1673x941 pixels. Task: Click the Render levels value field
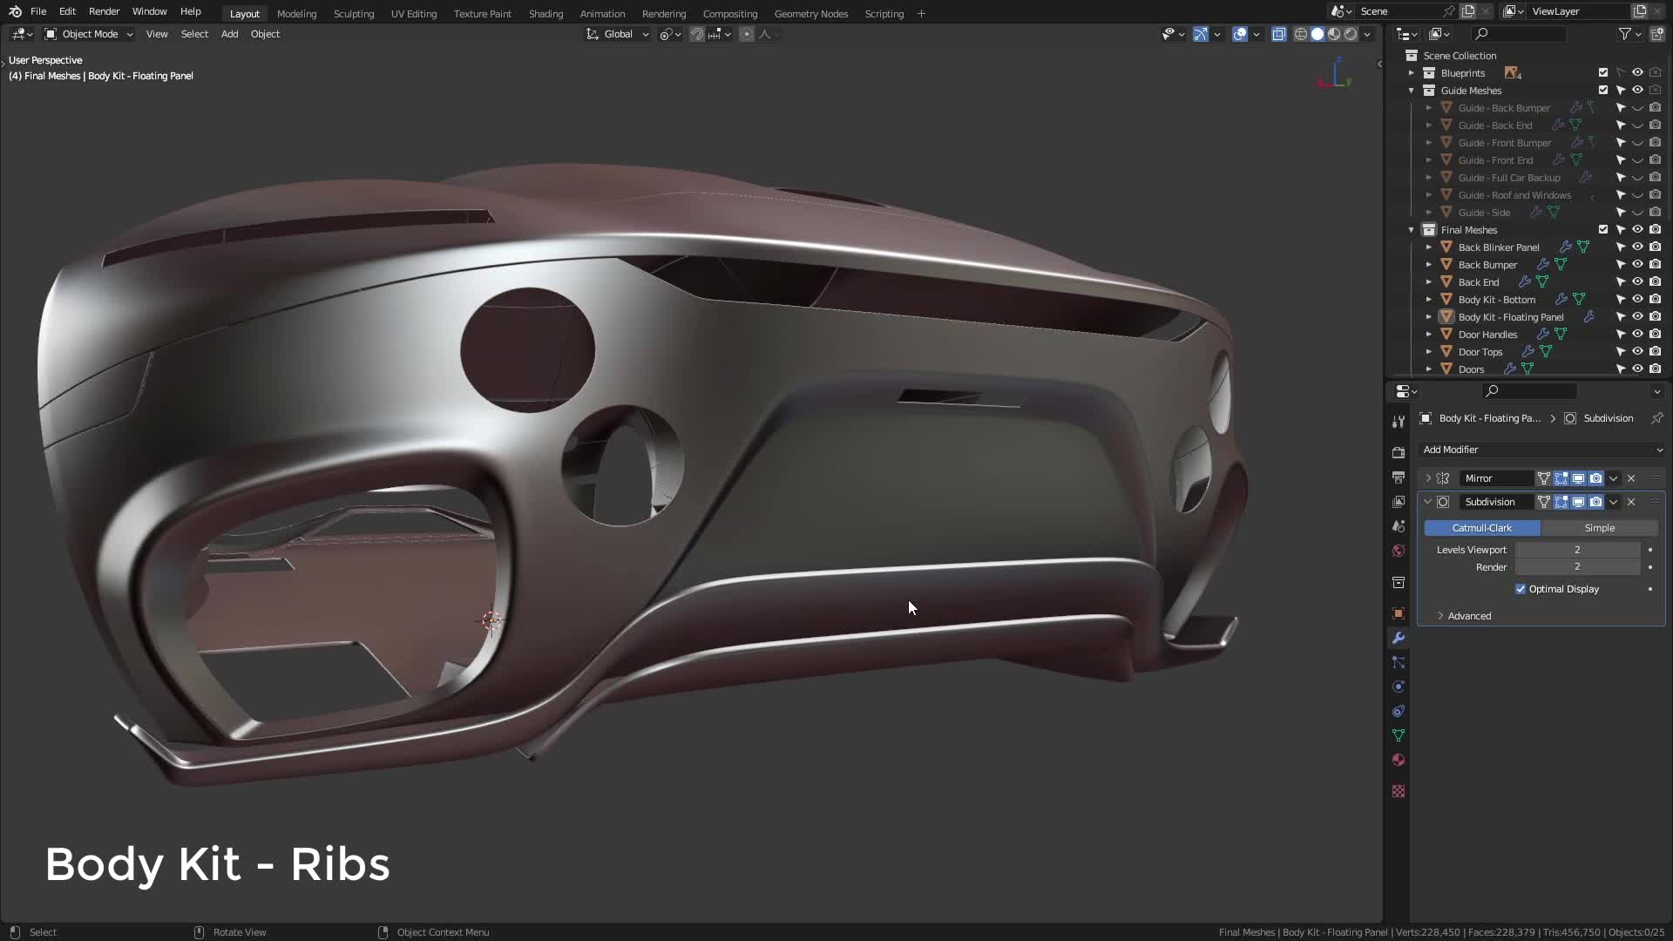coord(1577,567)
